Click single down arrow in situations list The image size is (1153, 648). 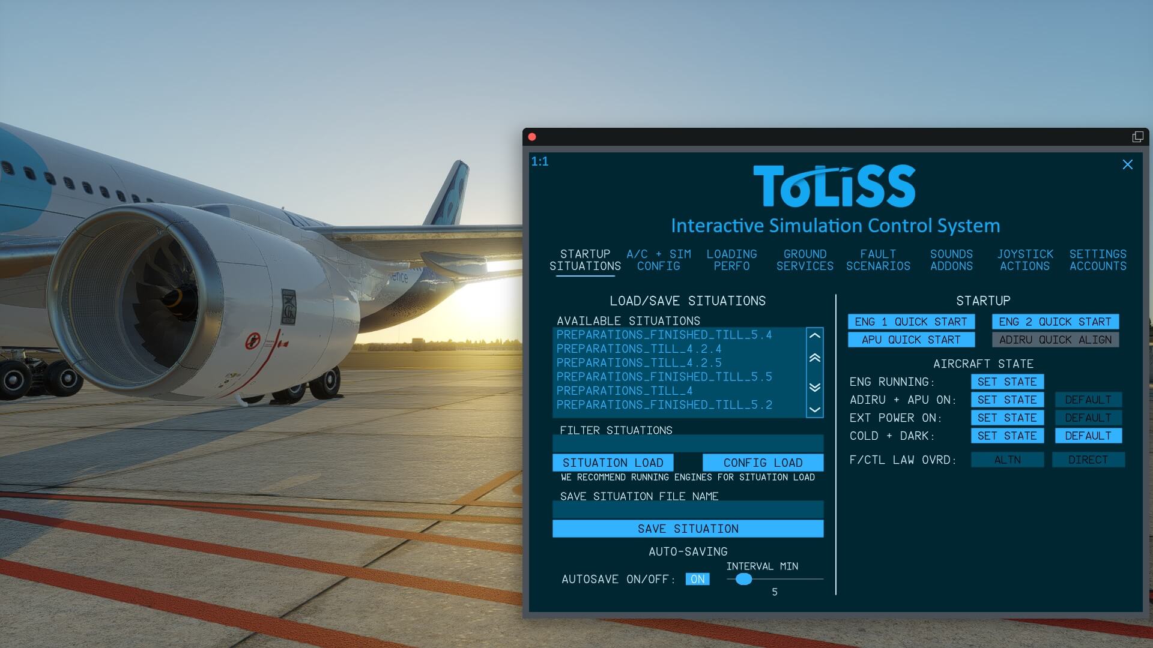tap(814, 410)
